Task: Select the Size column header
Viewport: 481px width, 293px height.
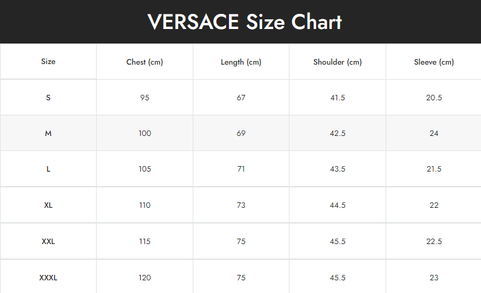Action: (48, 62)
